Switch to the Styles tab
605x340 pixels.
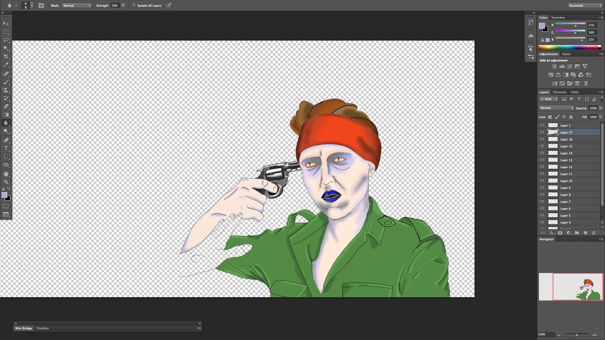[x=566, y=54]
